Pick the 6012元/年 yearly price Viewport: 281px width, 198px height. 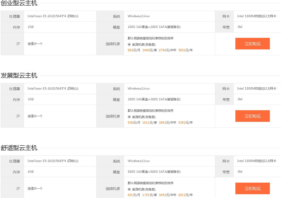click(x=185, y=195)
